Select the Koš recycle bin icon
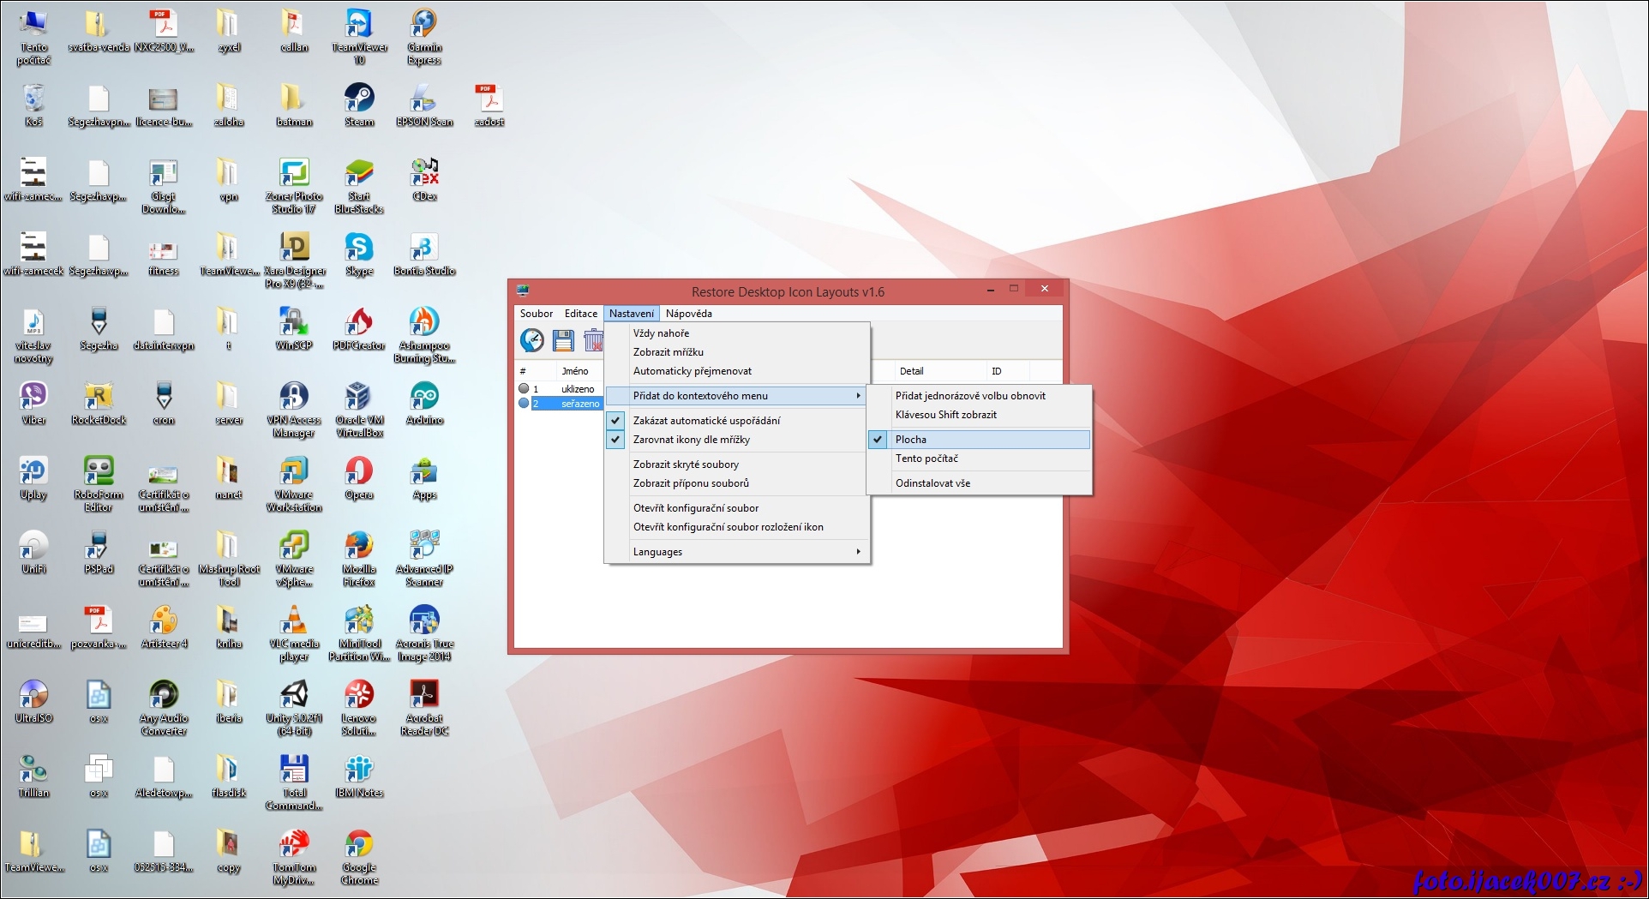 [33, 99]
